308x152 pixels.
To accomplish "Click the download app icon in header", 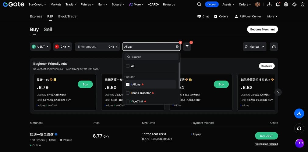I will [x=270, y=4].
